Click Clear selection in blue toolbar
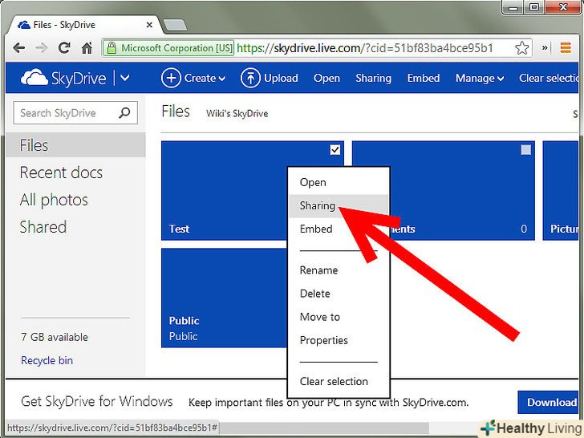 coord(548,78)
